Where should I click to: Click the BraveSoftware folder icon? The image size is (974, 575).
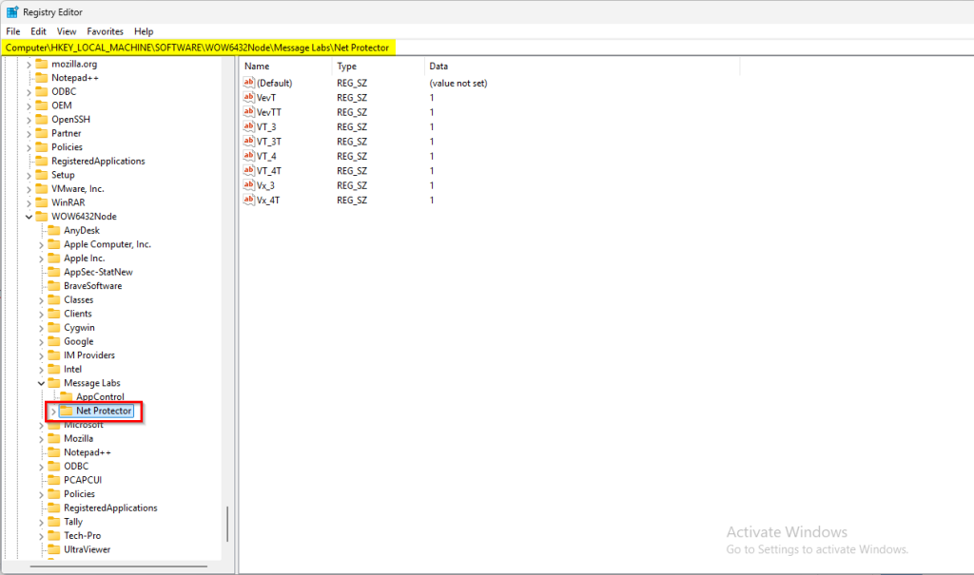point(54,285)
